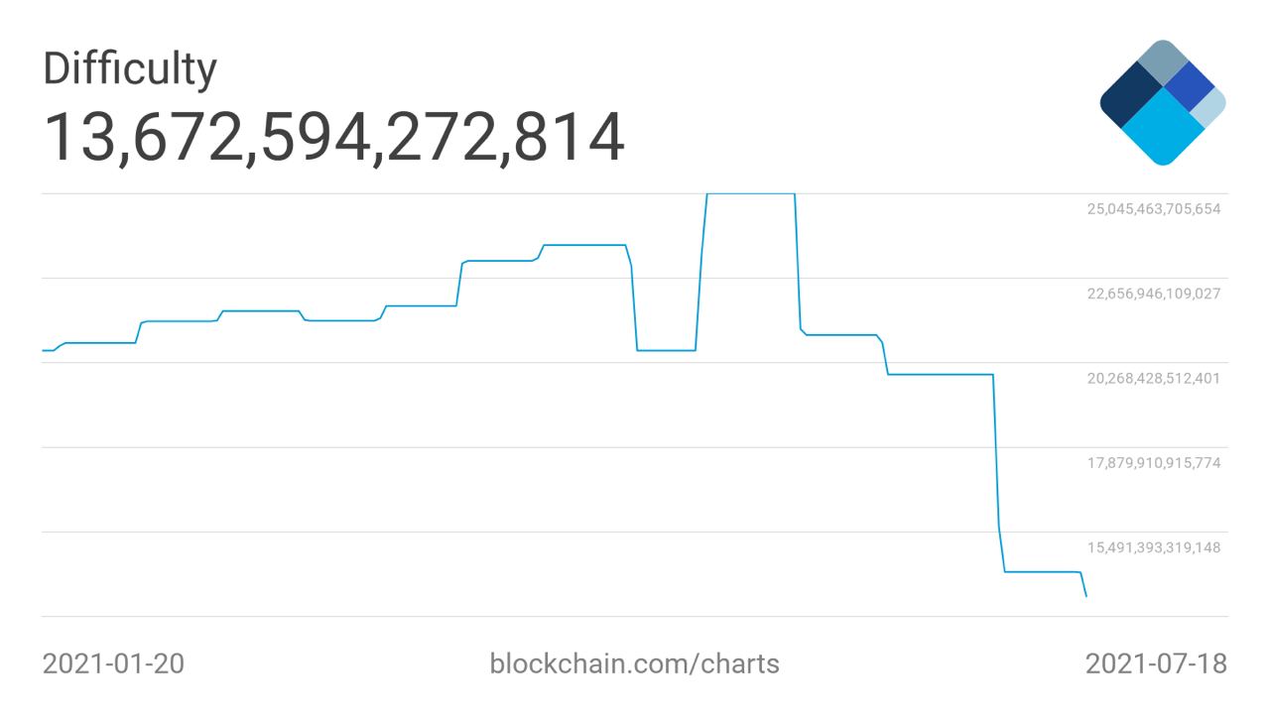Click the final endpoint of the difficulty line
The image size is (1270, 714).
tap(1086, 596)
